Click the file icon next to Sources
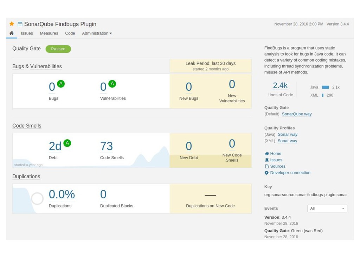Viewport: 360px width, 270px height. (x=266, y=166)
